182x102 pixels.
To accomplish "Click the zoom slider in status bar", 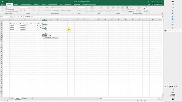I will pos(153,101).
